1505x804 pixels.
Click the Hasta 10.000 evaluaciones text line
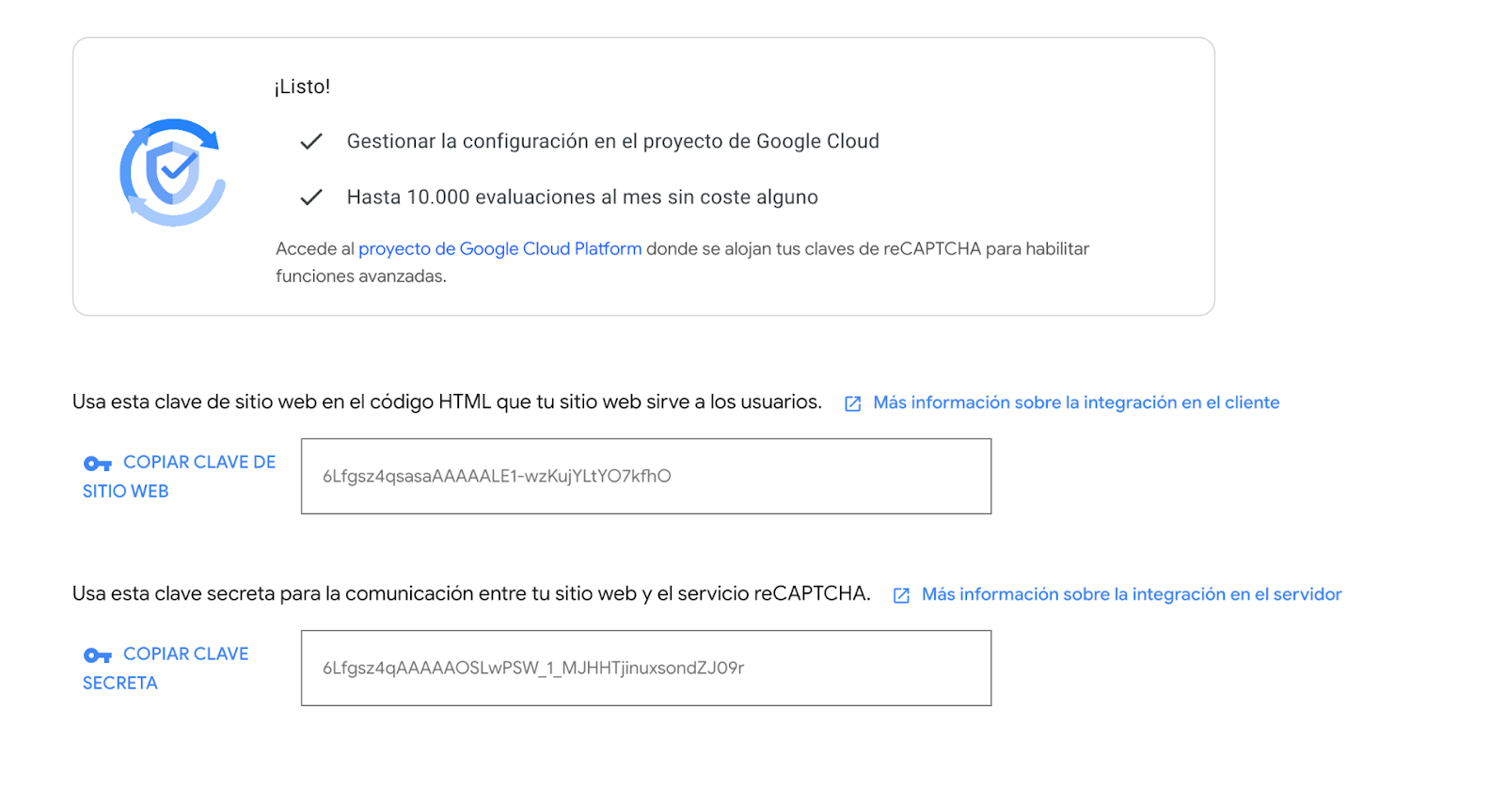[x=582, y=197]
